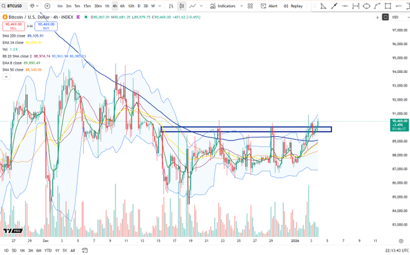The width and height of the screenshot is (410, 255).
Task: Select the Line chart style icon
Action: (193, 6)
